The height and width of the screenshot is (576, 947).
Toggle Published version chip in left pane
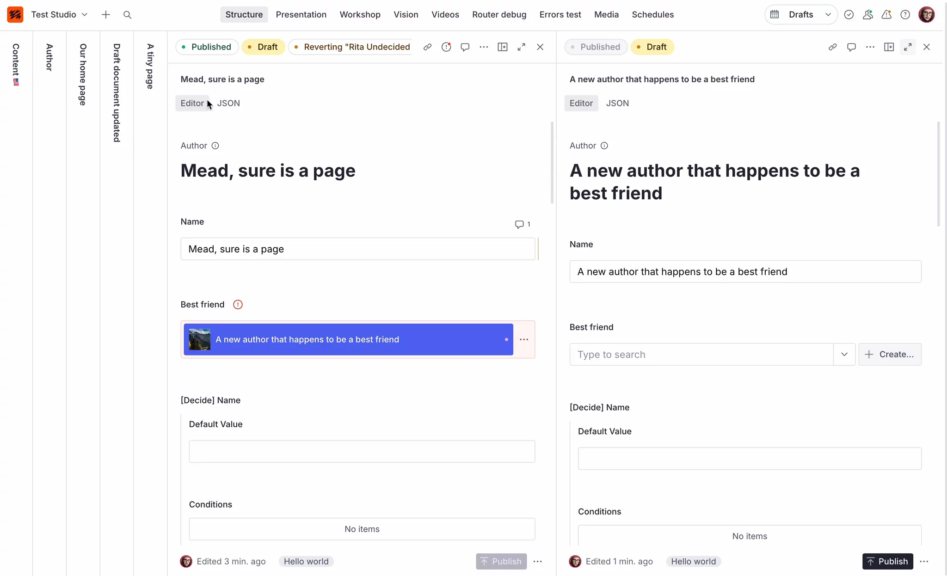(207, 47)
